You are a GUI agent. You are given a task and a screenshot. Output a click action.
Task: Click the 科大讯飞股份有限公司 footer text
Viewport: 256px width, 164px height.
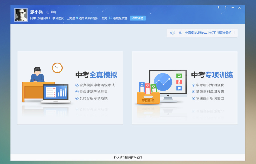pyautogui.click(x=128, y=157)
